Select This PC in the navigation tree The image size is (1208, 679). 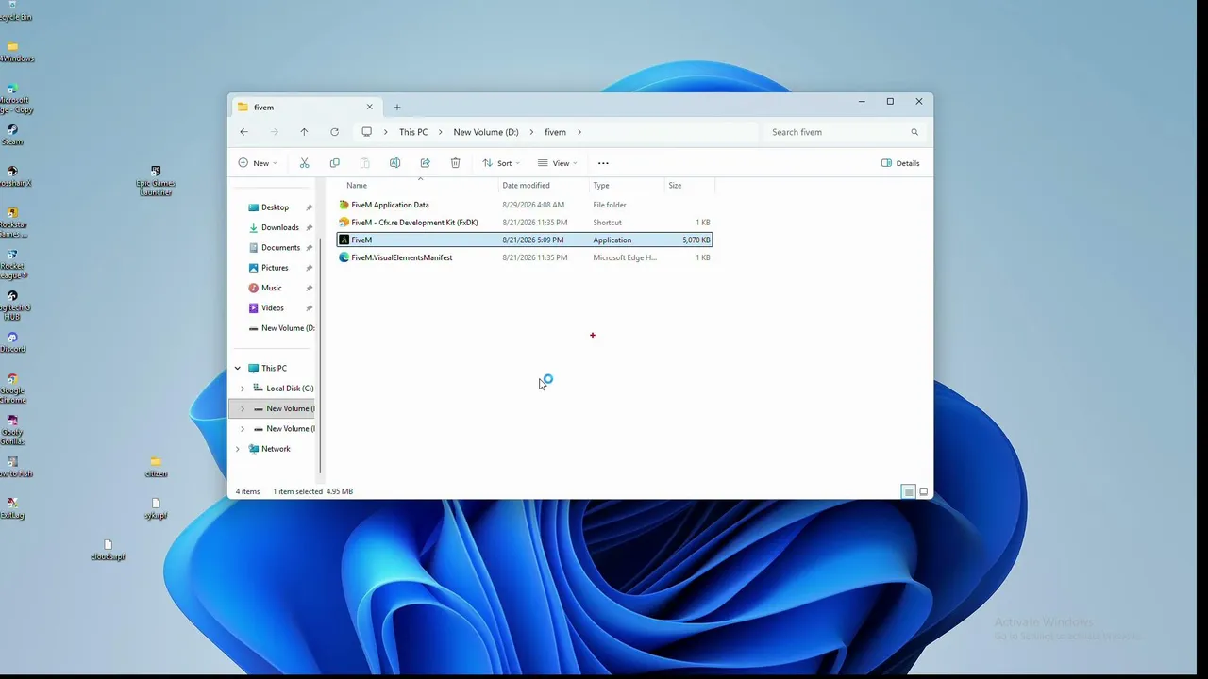[274, 369]
